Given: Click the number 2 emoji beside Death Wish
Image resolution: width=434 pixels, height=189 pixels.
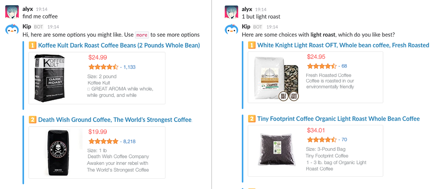Looking at the screenshot, I should point(33,120).
